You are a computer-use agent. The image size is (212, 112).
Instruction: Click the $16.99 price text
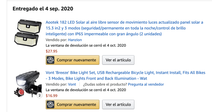[x=51, y=96]
